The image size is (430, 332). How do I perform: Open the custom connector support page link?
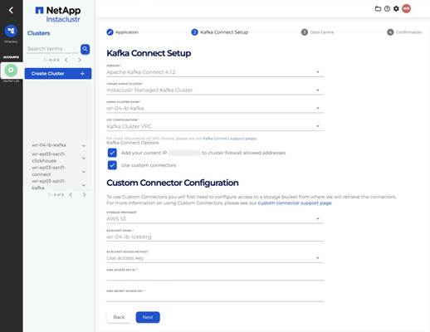click(x=295, y=203)
